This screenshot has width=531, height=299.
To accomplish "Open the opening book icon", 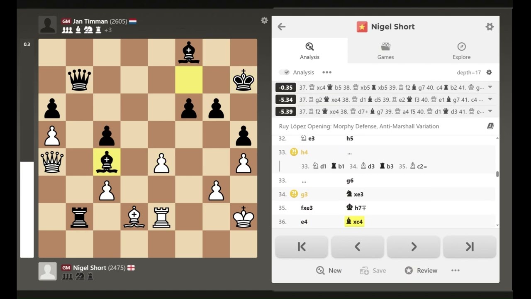I will pyautogui.click(x=490, y=126).
